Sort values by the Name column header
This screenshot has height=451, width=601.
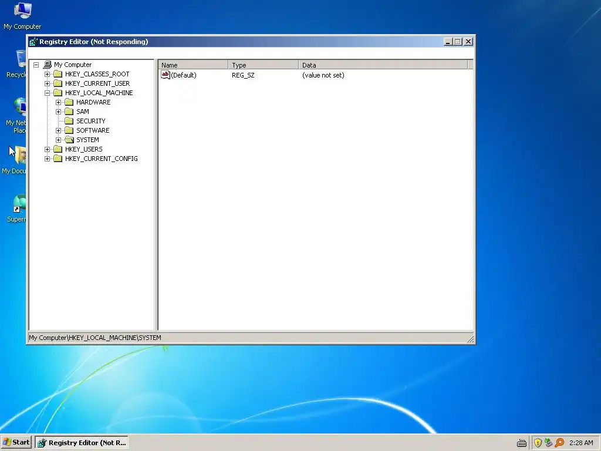coord(193,65)
